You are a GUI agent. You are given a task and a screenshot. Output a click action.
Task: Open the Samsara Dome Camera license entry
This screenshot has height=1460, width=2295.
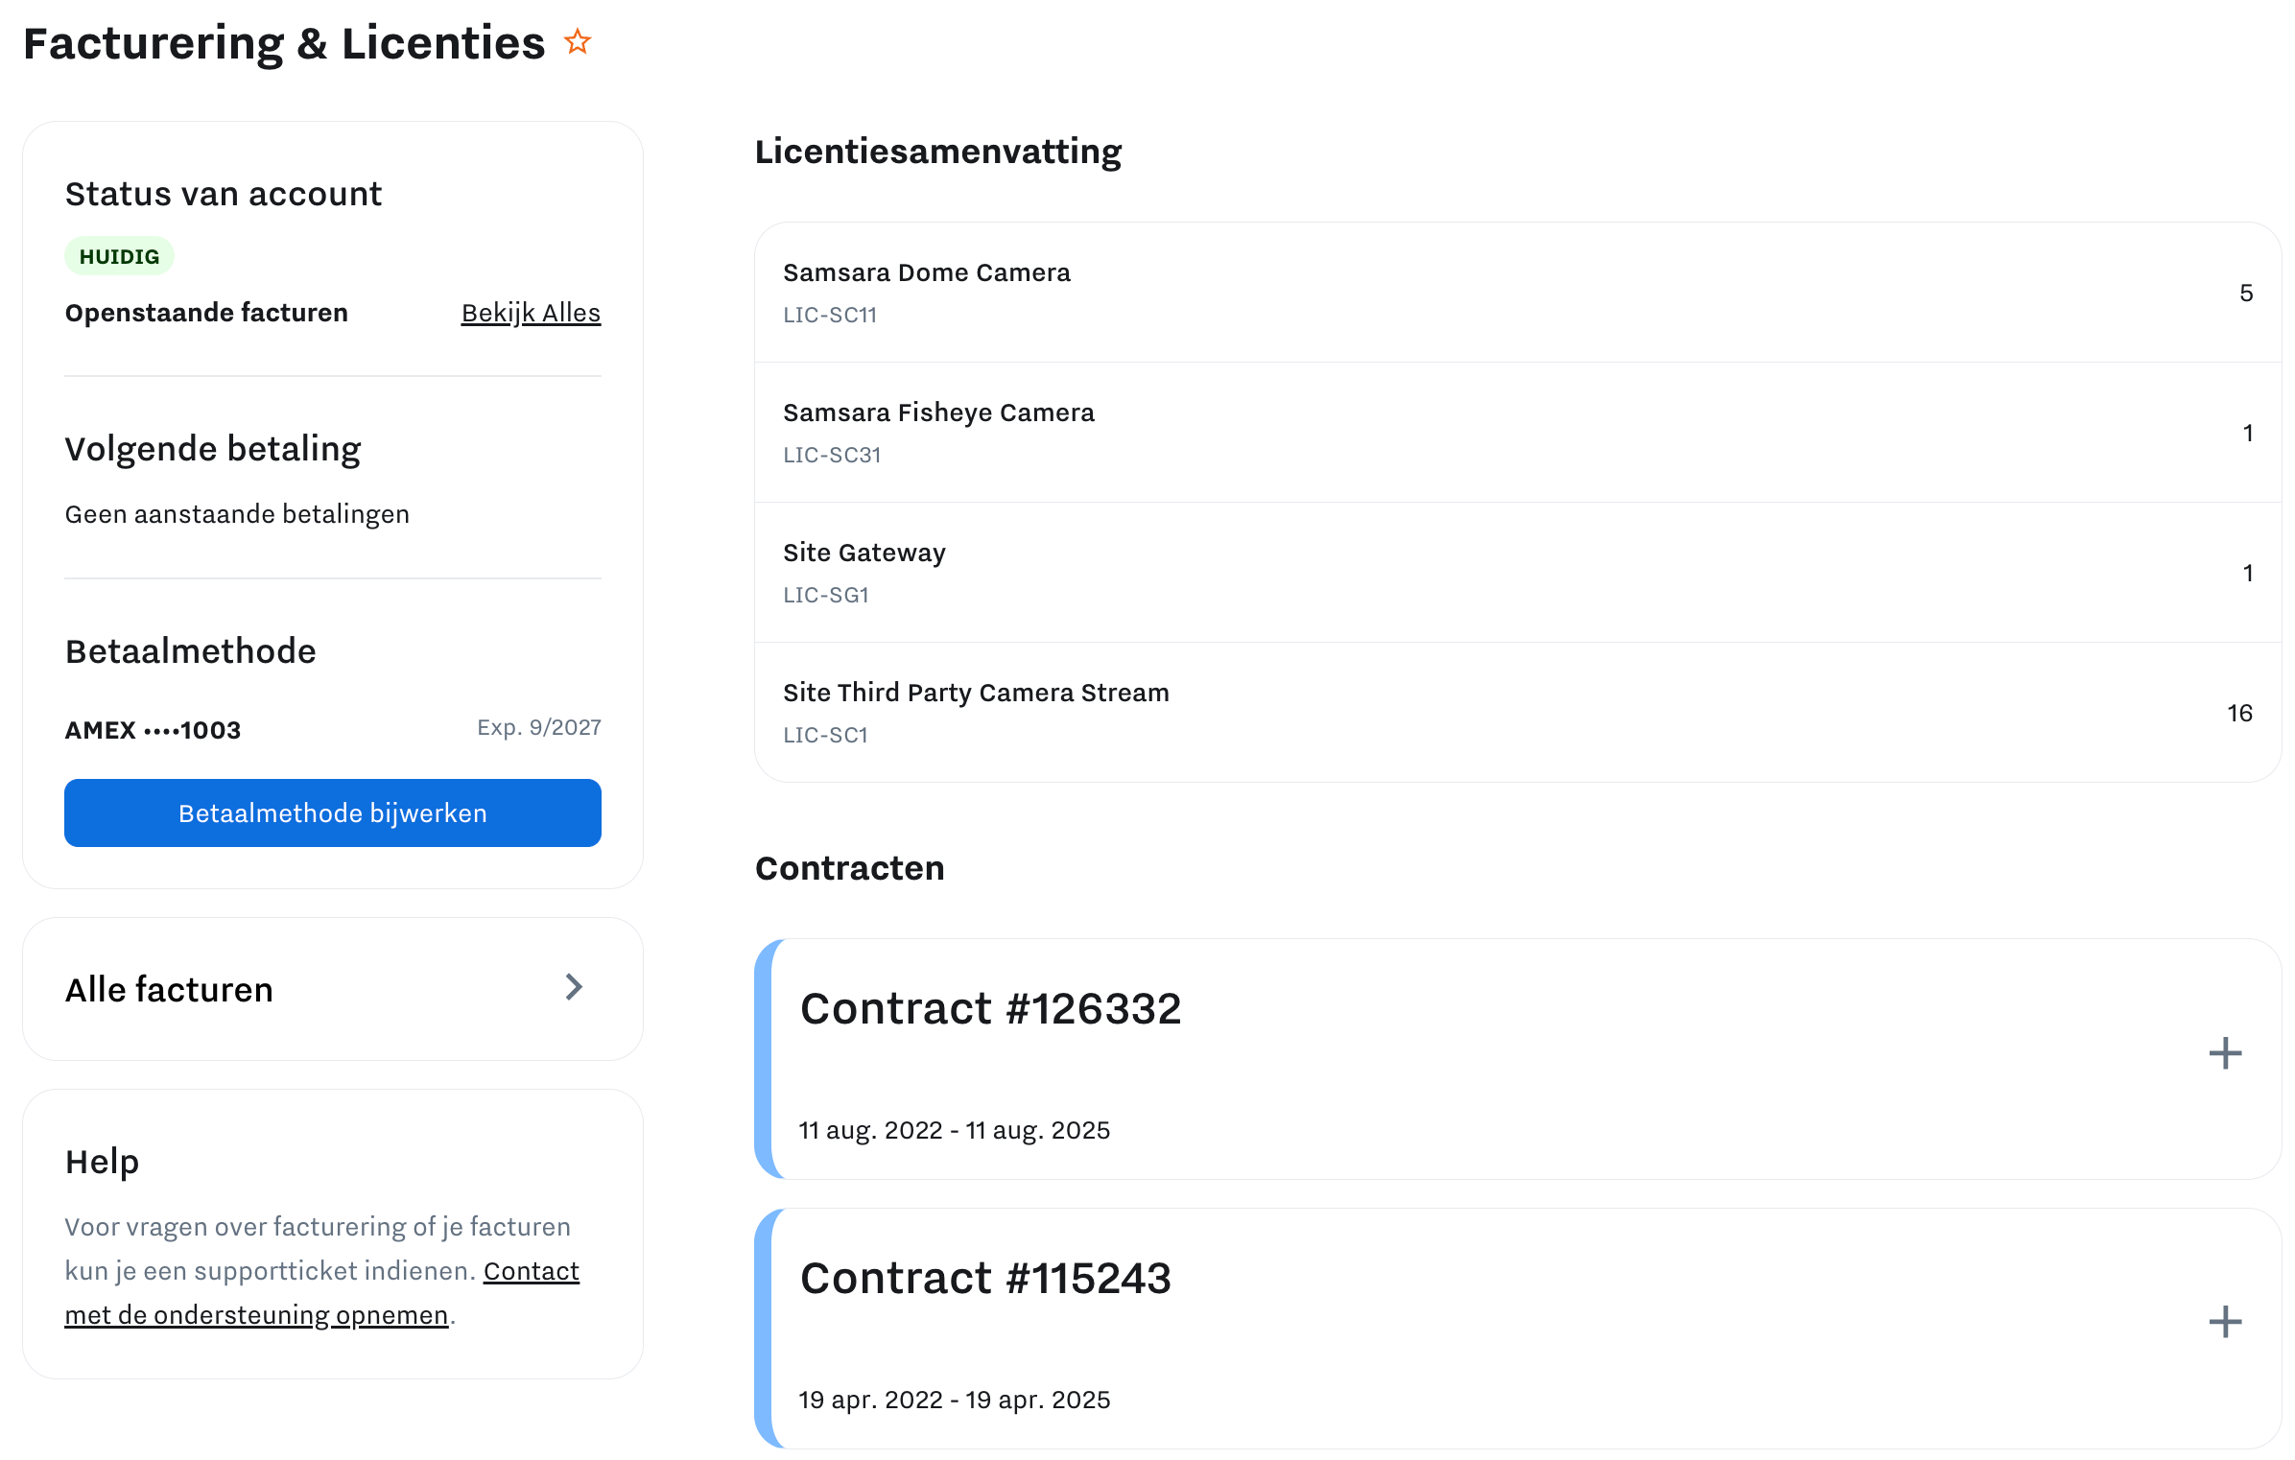927,272
